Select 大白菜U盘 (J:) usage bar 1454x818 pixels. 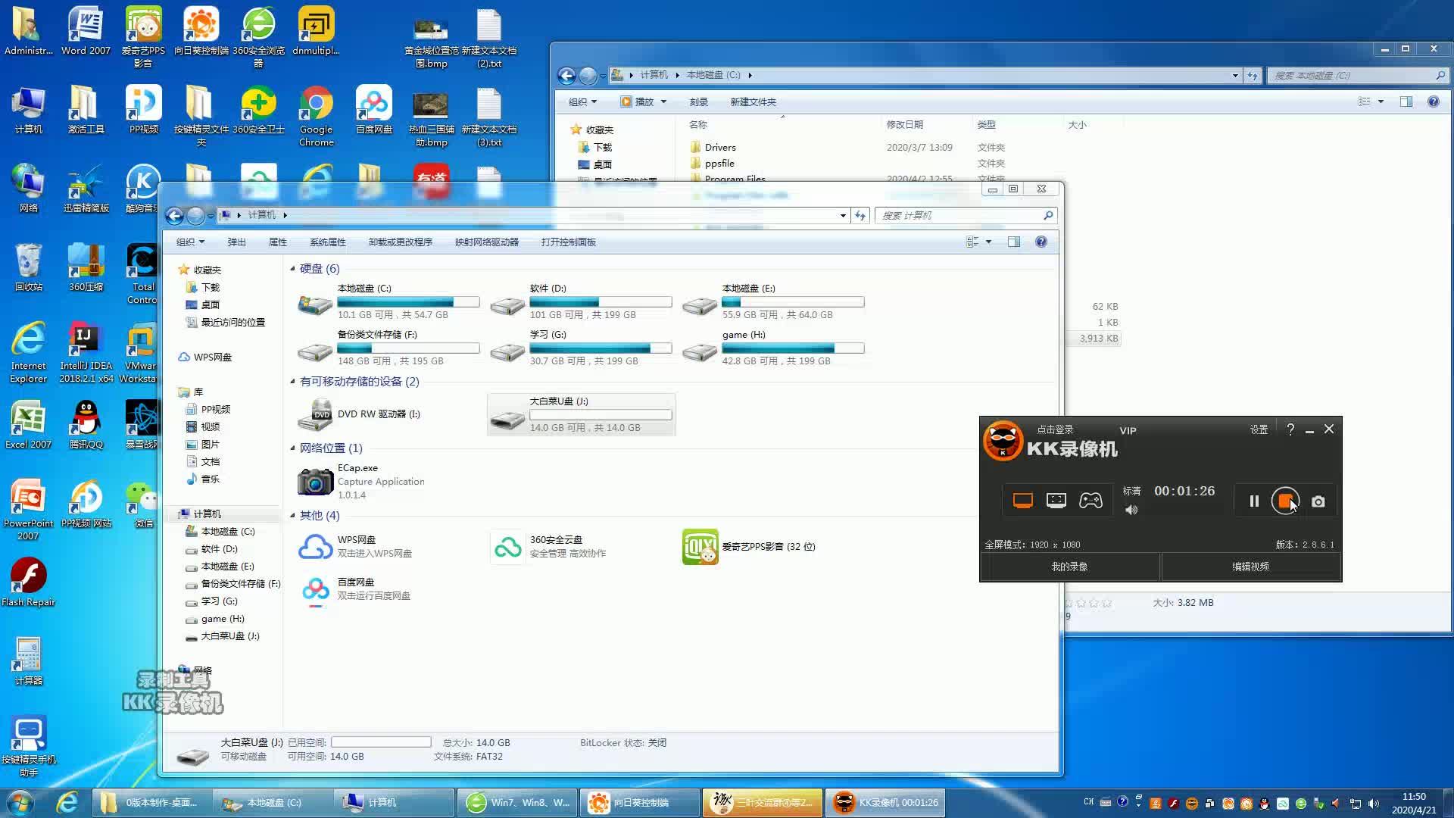[x=600, y=415]
